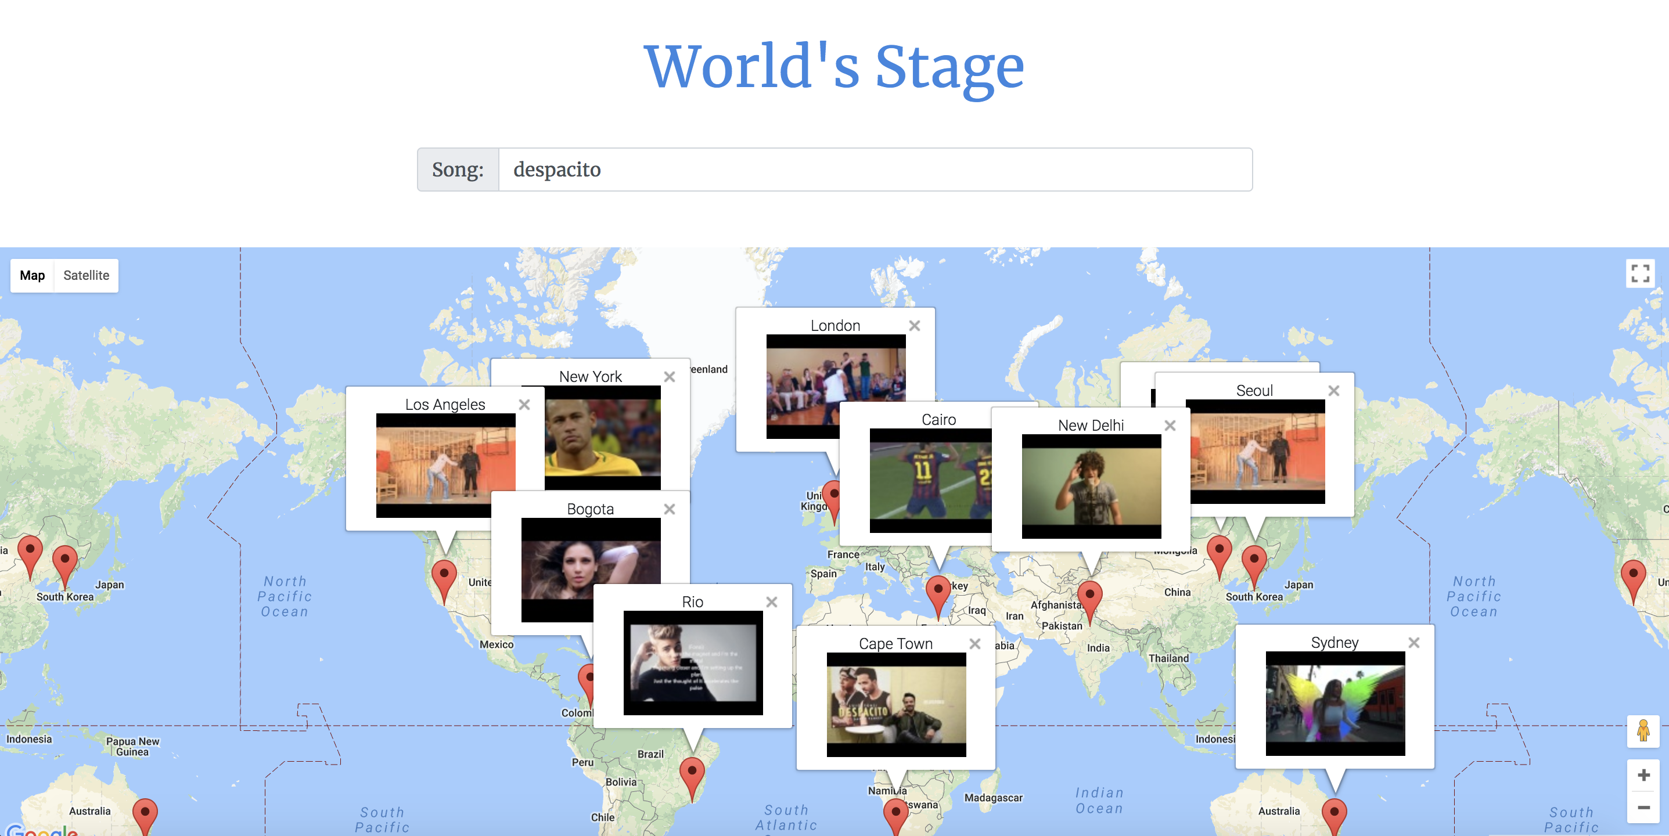Select the Map view type

pos(33,275)
